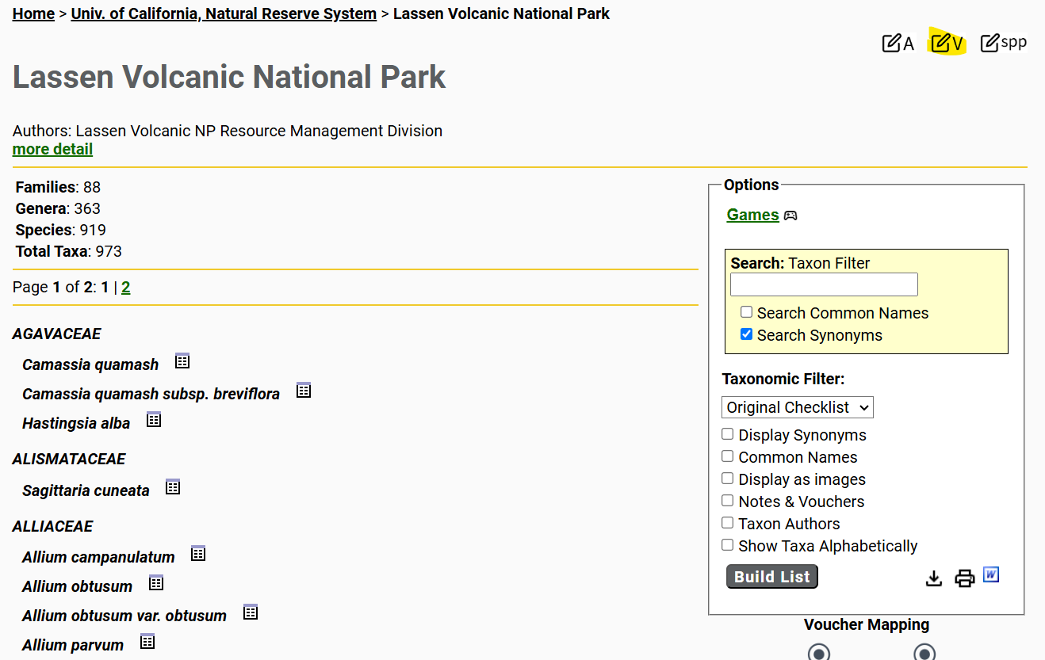The width and height of the screenshot is (1045, 660).
Task: Download the checklist using the download icon
Action: click(934, 578)
